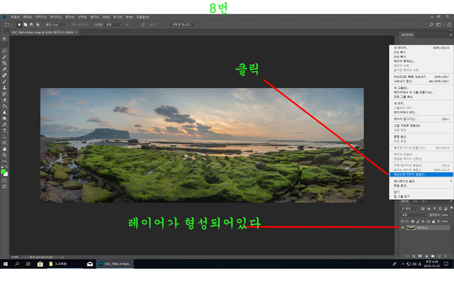The image size is (454, 283).
Task: Choose 레이어 복제(D)... entry
Action: coord(421,61)
